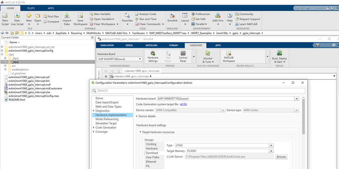Click MATLAB Workspace in Review Results
339x169 pixels.
[229, 57]
